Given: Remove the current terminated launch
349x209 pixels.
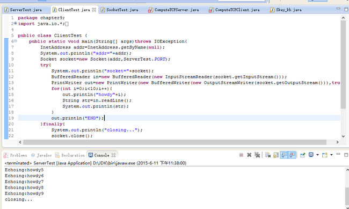Looking at the screenshot, I should pos(249,155).
